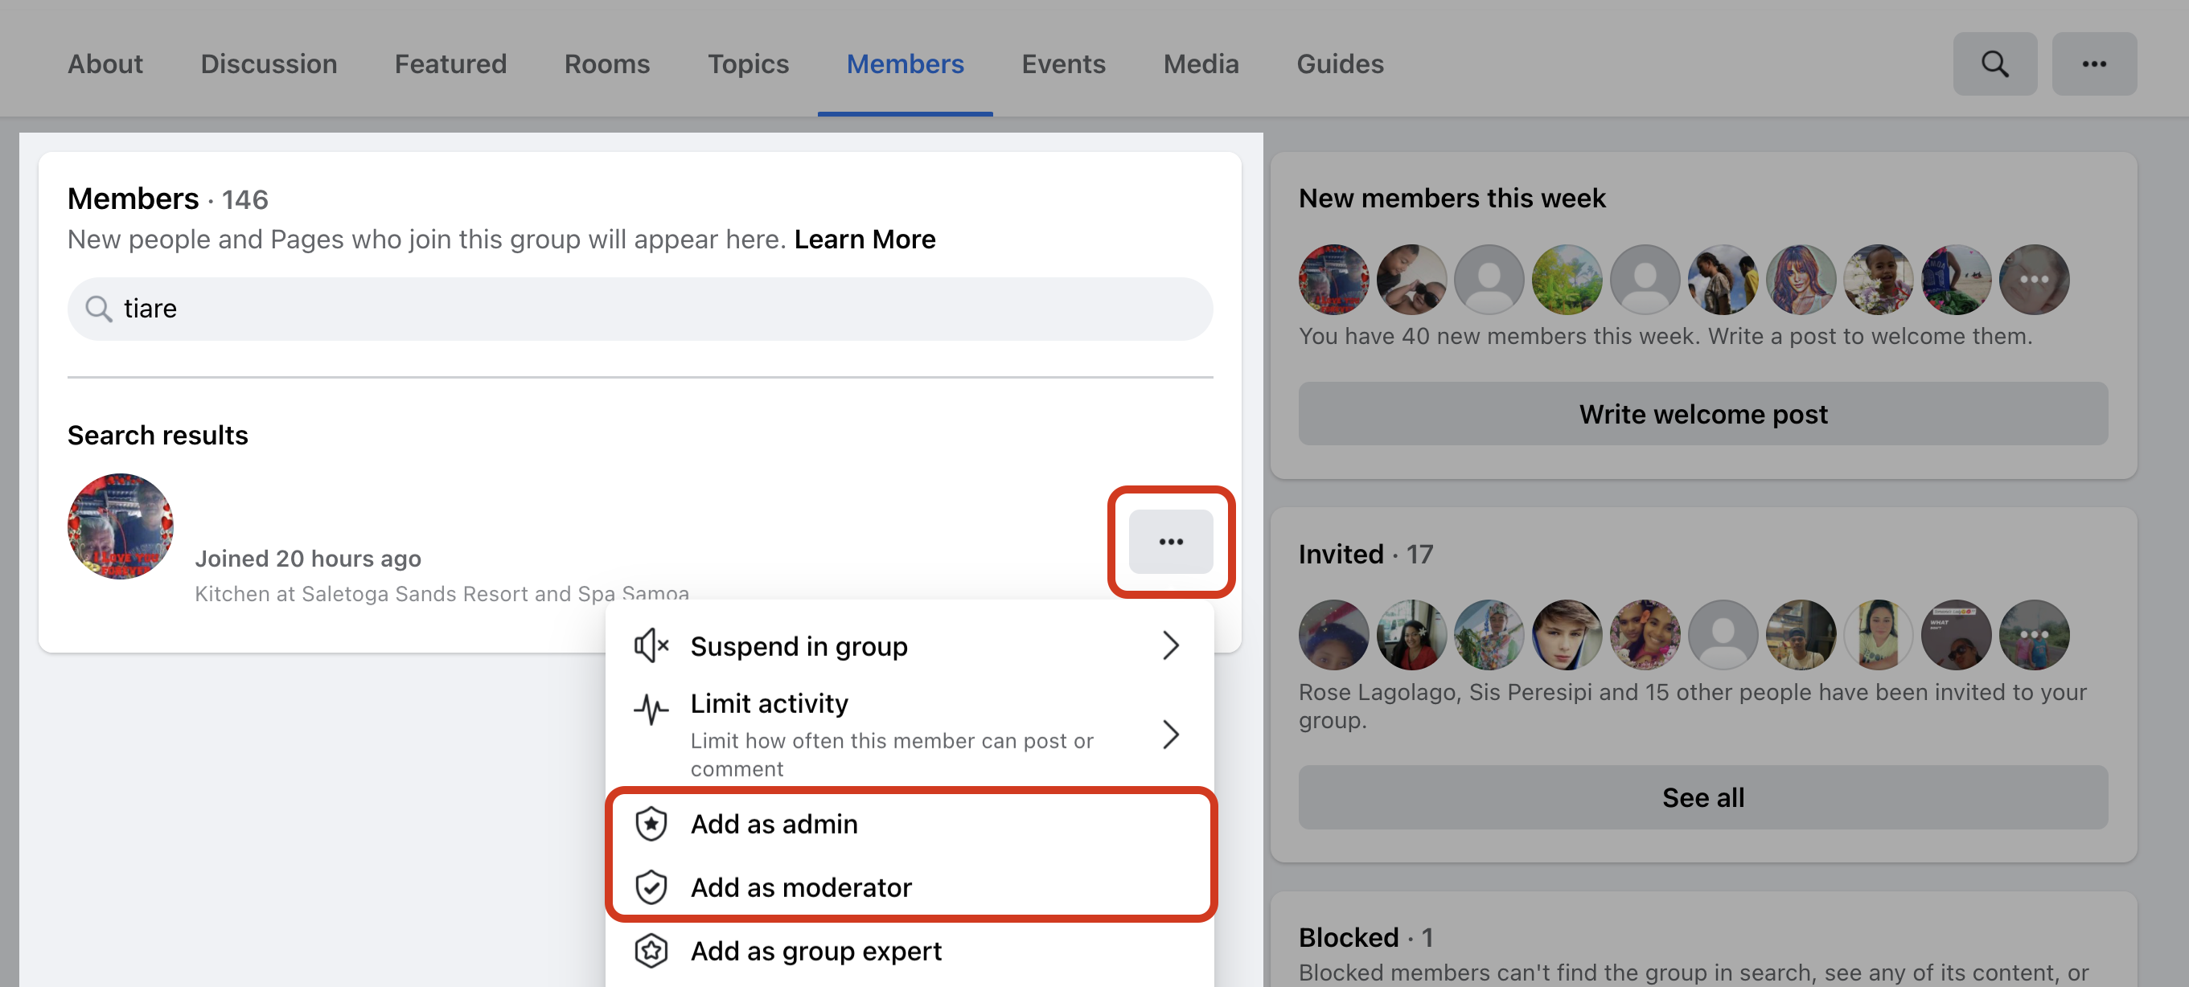The width and height of the screenshot is (2189, 987).
Task: Click See all invited members button
Action: (1702, 797)
